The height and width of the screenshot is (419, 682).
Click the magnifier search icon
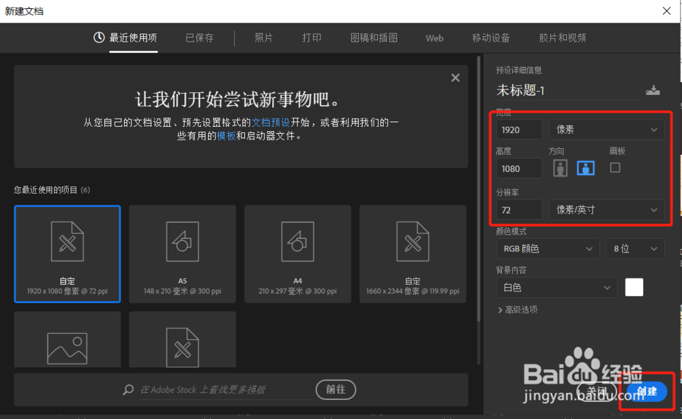[128, 390]
